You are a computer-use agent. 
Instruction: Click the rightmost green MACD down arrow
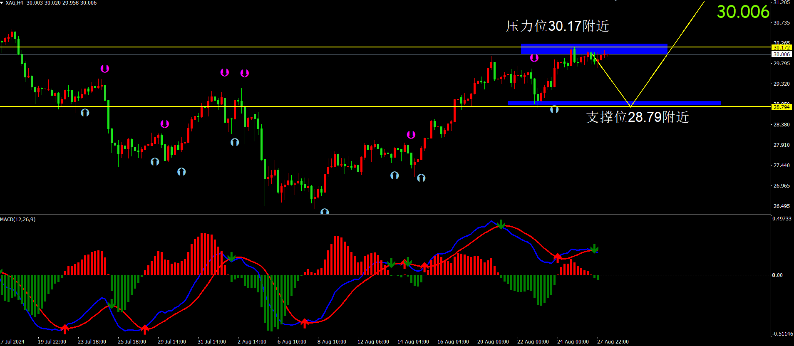[x=595, y=249]
